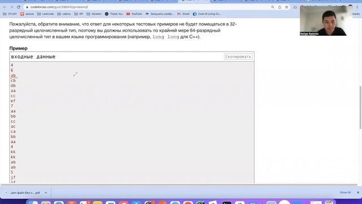Open the Chrome three-dot menu
Screen dimensions: 362x204
pyautogui.click(x=357, y=7)
